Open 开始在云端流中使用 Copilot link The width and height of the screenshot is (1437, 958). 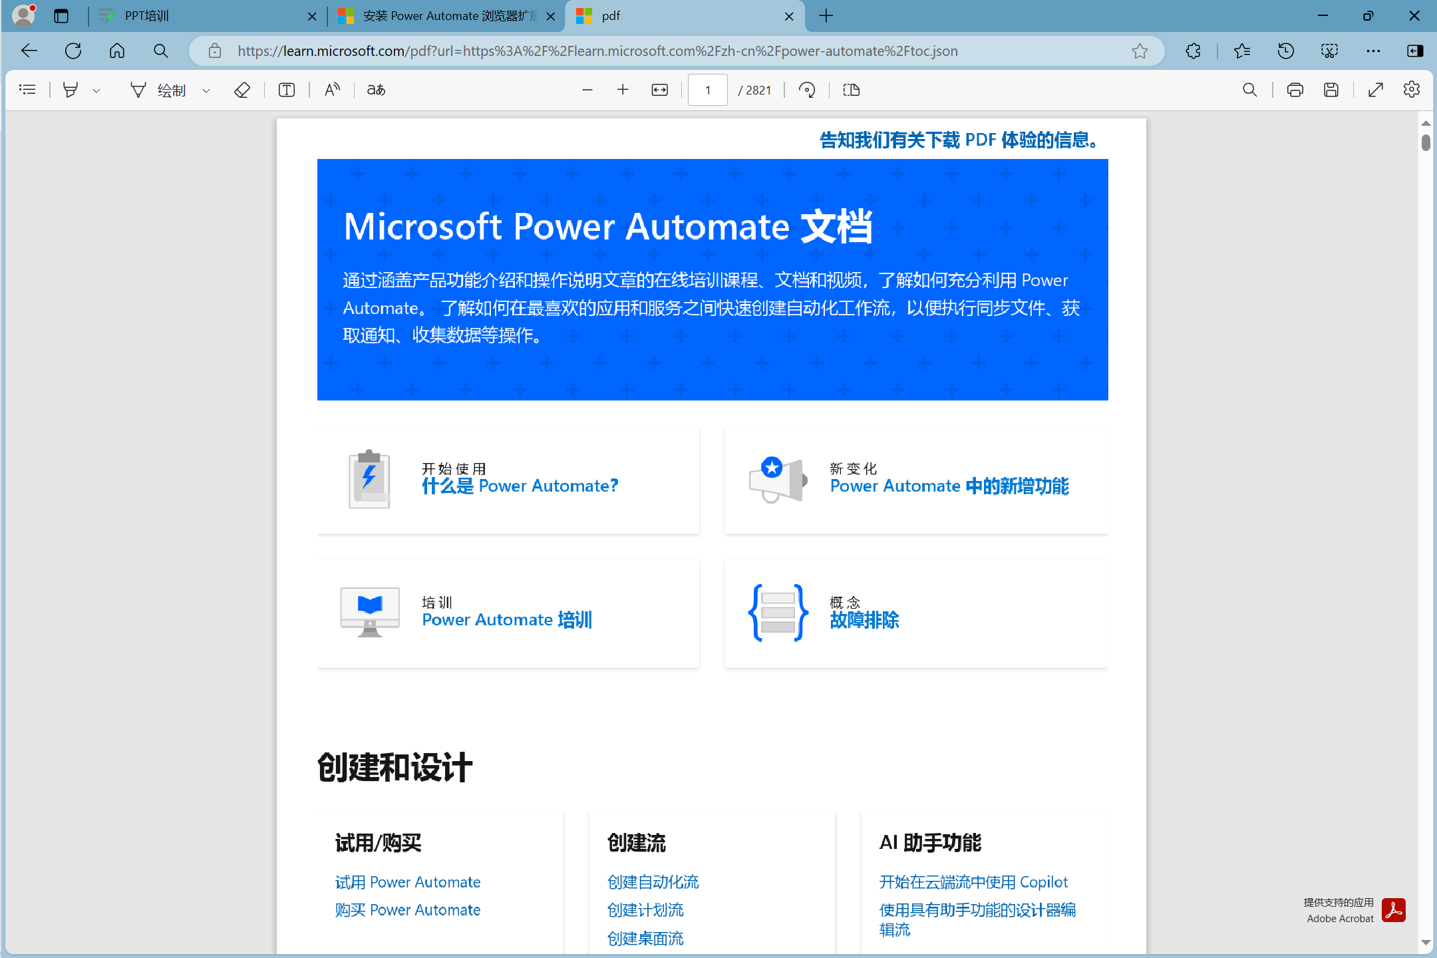coord(973,882)
